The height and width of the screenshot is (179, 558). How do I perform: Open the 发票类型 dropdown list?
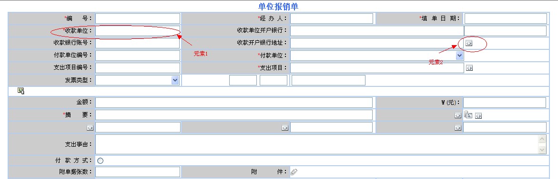click(x=175, y=80)
